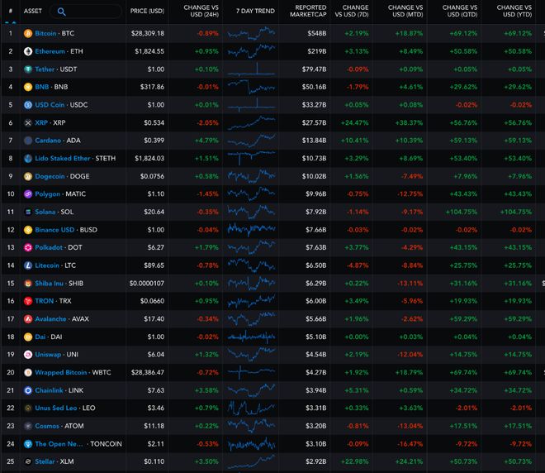Sort by Reported Marketcap column header

click(x=306, y=12)
